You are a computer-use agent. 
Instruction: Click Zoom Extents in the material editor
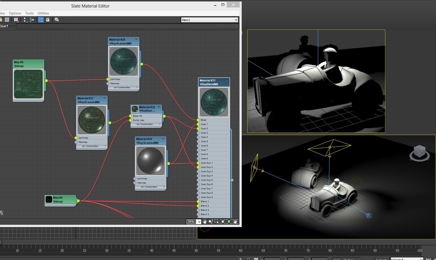point(223,222)
